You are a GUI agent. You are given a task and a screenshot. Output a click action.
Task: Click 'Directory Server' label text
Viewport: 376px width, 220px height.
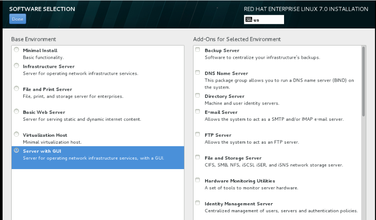(x=224, y=96)
